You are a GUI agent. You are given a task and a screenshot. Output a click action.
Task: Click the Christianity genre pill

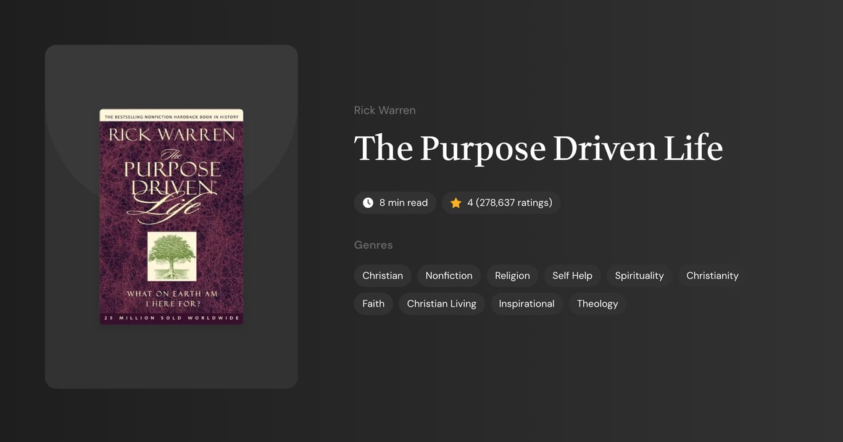point(712,276)
